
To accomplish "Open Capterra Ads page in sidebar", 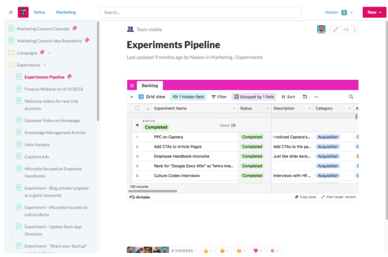I will (x=37, y=157).
